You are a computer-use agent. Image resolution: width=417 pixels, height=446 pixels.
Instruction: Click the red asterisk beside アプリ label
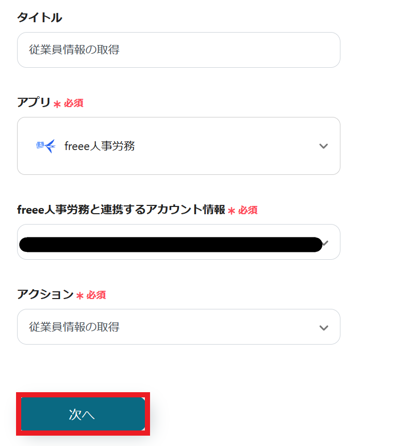(x=57, y=104)
